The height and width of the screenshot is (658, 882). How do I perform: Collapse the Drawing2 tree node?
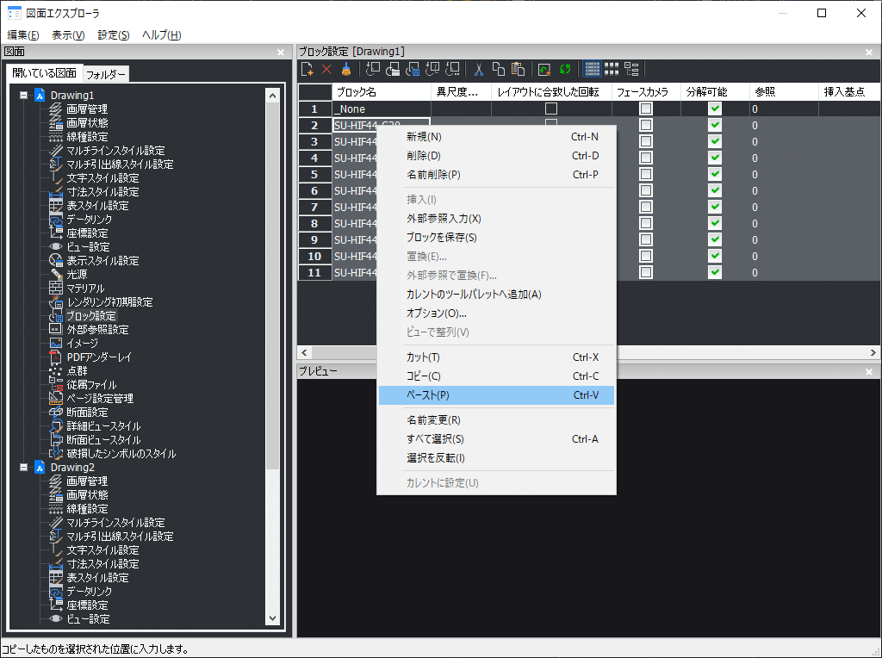pyautogui.click(x=23, y=468)
